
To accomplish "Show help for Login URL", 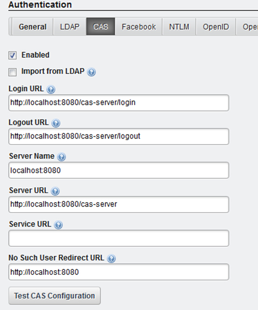I will point(51,89).
